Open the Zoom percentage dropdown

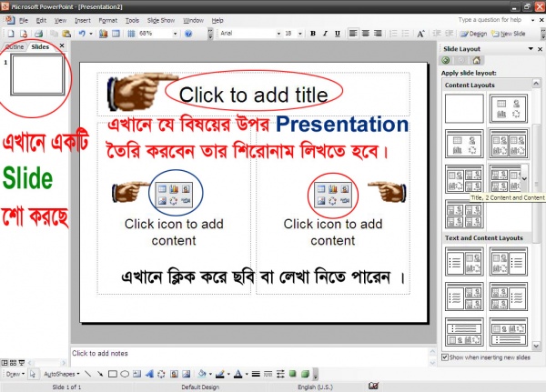click(x=175, y=34)
